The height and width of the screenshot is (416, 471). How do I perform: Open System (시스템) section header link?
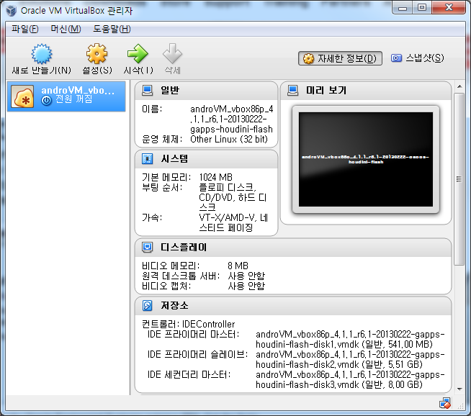[174, 158]
